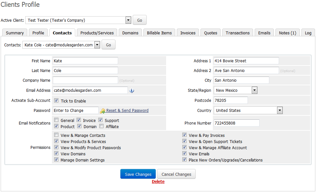Check View & Manage Contacts permission

coord(56,135)
